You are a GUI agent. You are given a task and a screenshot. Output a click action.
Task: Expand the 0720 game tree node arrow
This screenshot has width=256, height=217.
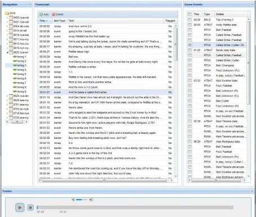[x=7, y=117]
